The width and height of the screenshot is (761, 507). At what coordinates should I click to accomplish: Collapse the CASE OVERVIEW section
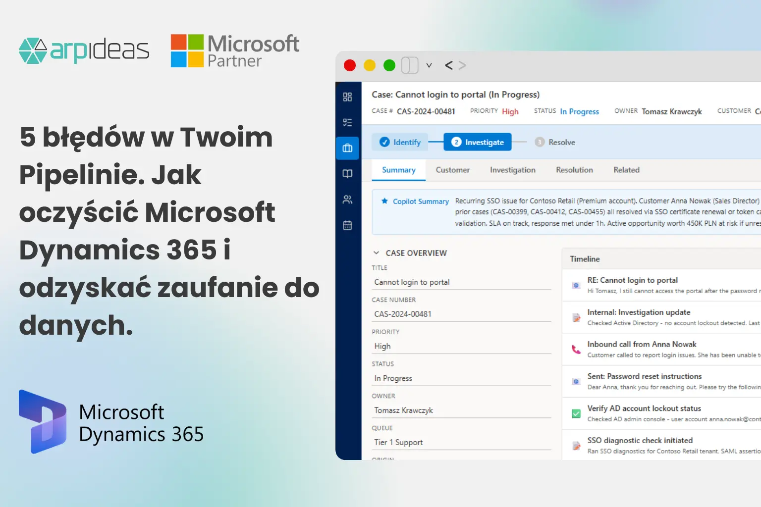click(x=376, y=253)
